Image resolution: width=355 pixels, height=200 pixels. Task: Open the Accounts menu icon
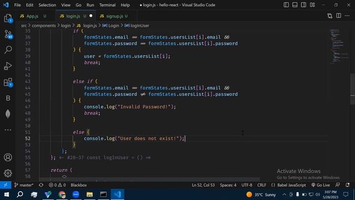click(8, 157)
